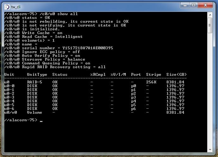Image resolution: width=218 pixels, height=157 pixels.
Task: Minimize the tw_cli window
Action: [x=185, y=6]
